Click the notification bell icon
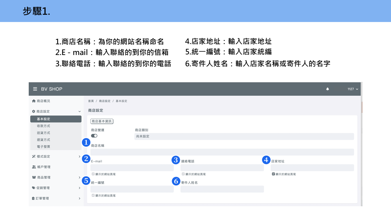 click(x=327, y=89)
